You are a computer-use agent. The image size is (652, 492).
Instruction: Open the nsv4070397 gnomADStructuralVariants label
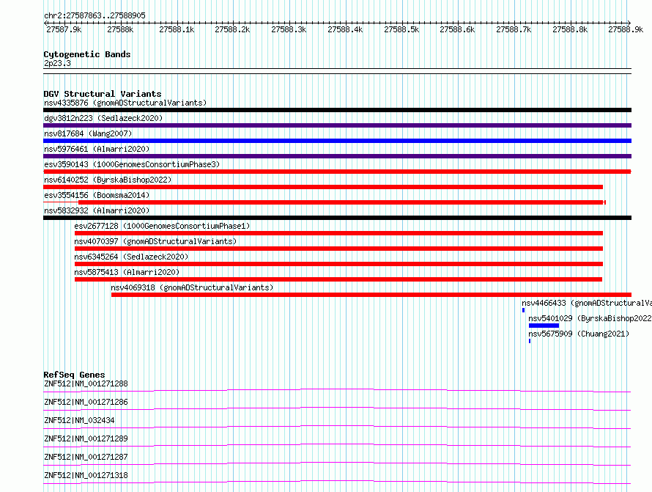(x=155, y=241)
